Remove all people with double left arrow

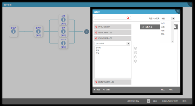(x=136, y=61)
